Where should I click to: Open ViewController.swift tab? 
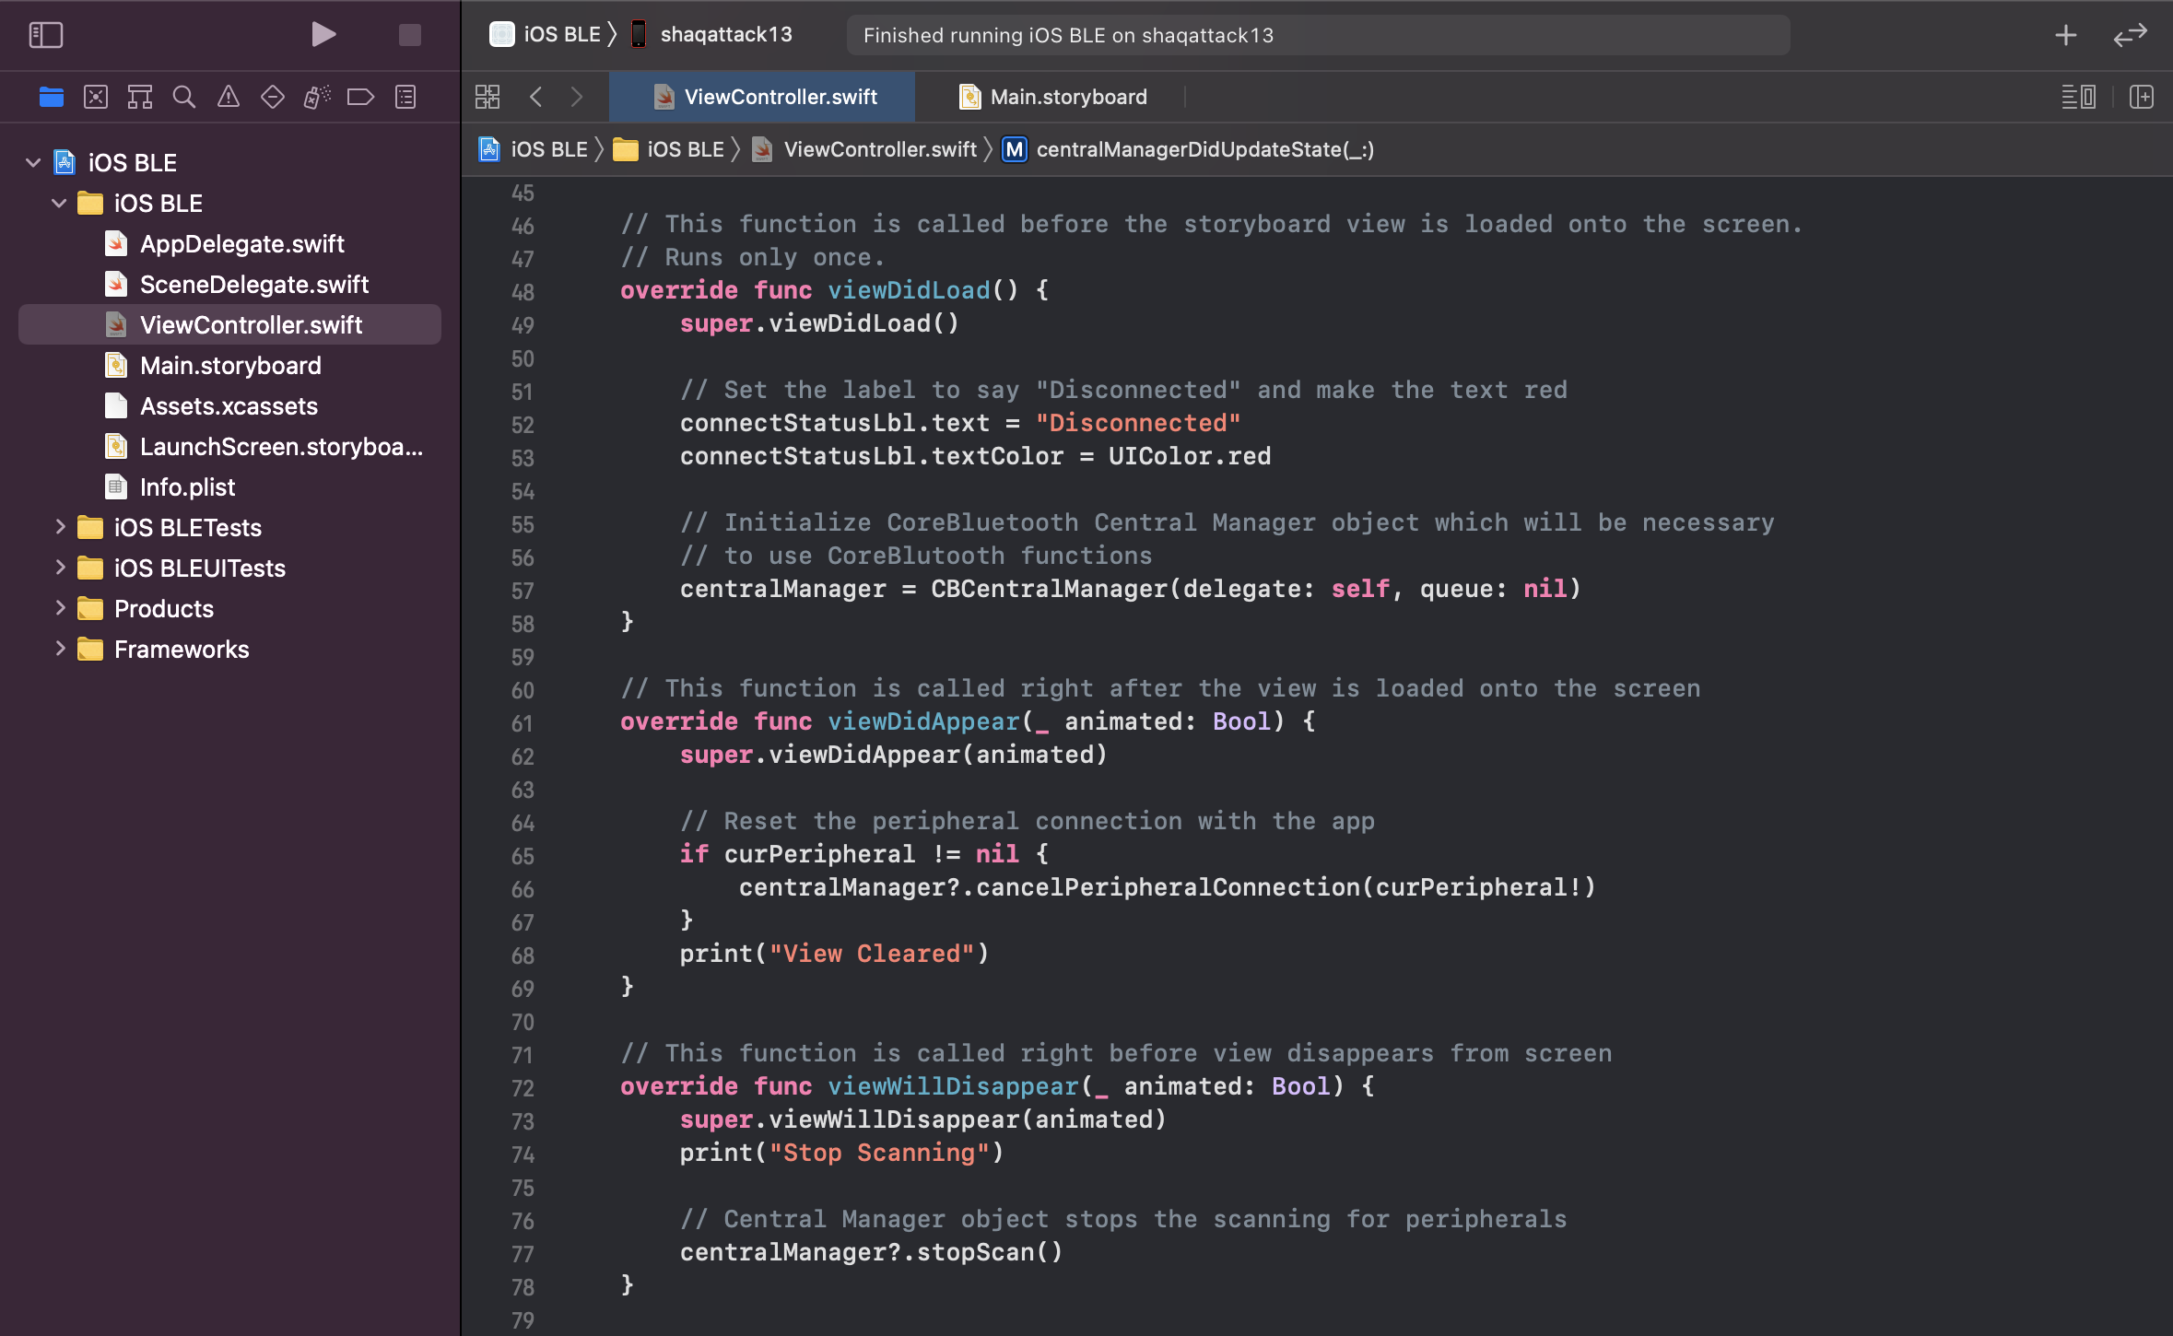(780, 96)
